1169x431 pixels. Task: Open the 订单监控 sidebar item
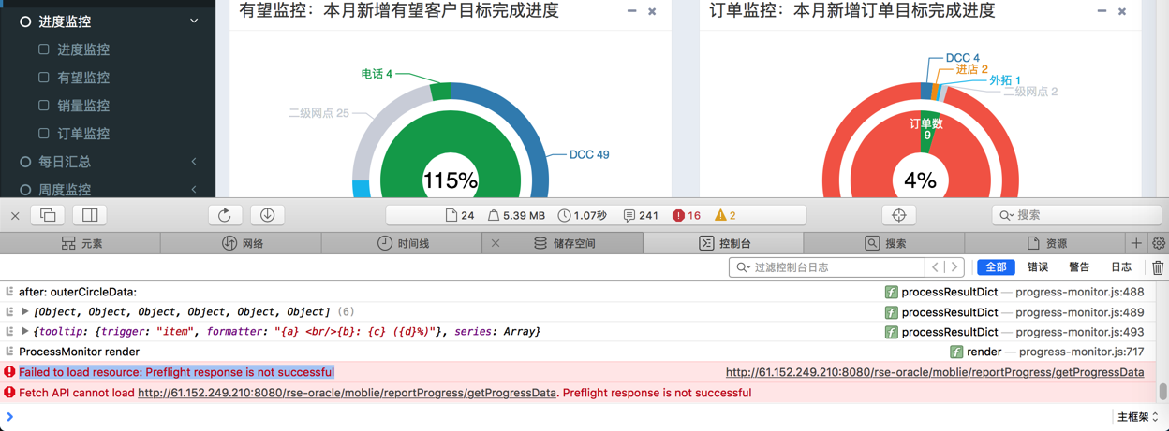coord(83,133)
